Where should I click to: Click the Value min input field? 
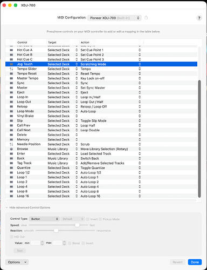[36, 243]
